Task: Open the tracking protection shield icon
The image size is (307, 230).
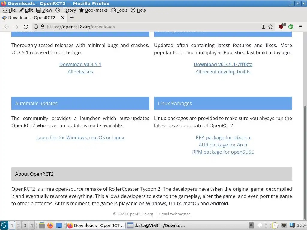Action: (x=36, y=27)
